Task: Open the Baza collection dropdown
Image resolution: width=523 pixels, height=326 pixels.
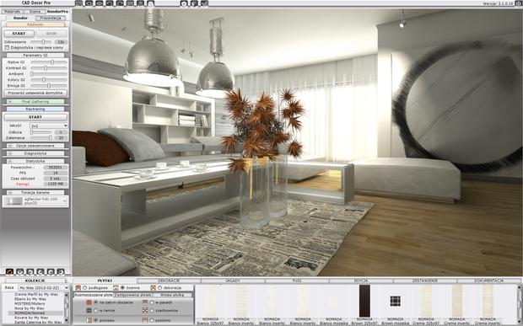Action: 44,287
